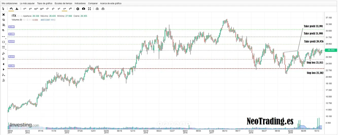Select the arrow cursor tool
The height and width of the screenshot is (135, 338).
(x=3, y=9)
